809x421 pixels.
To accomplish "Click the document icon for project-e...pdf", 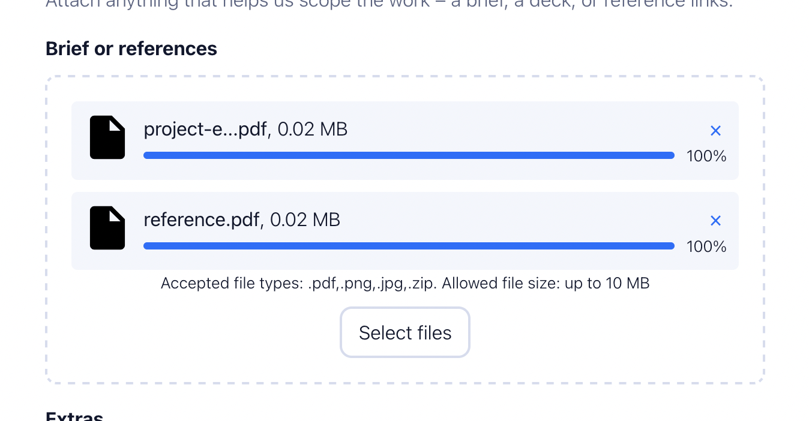I will tap(107, 137).
